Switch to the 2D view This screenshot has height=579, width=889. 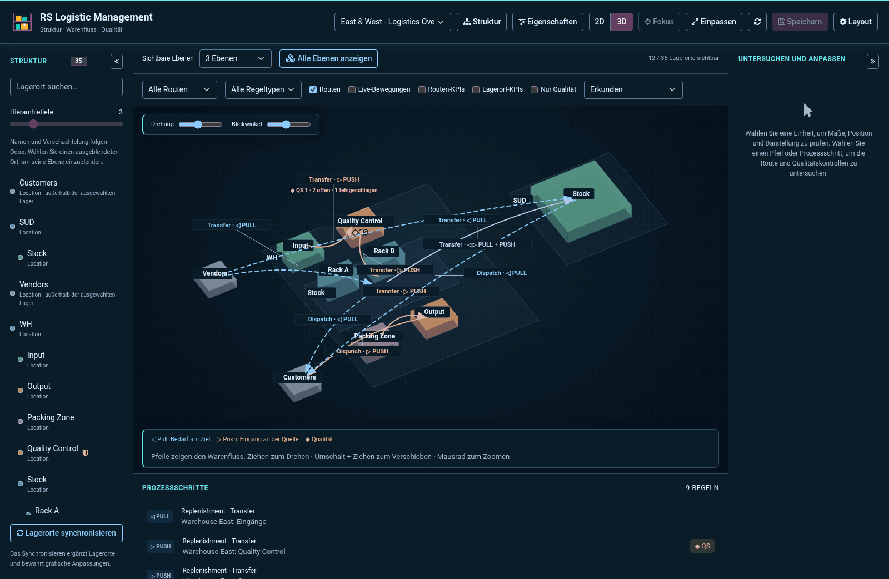pos(600,22)
